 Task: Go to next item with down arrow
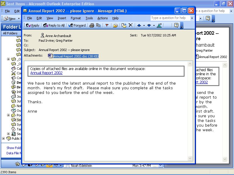coord(149,25)
